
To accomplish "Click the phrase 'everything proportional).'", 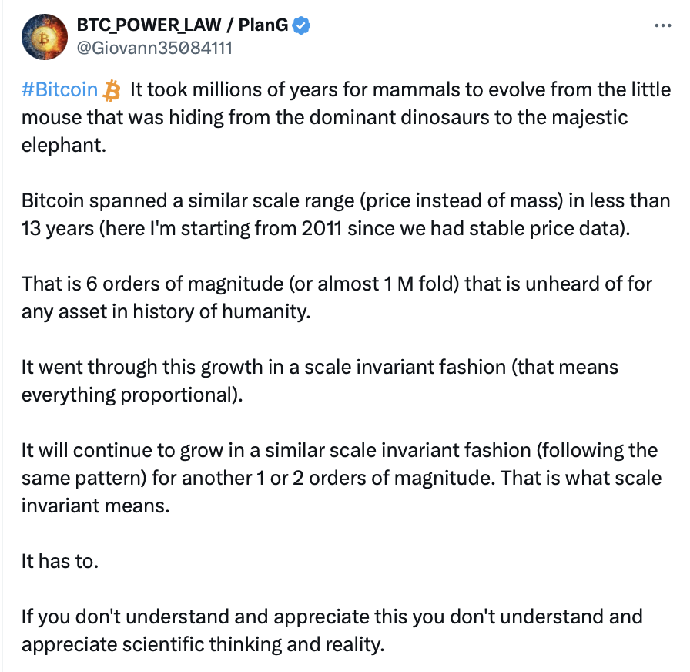I will (x=132, y=395).
